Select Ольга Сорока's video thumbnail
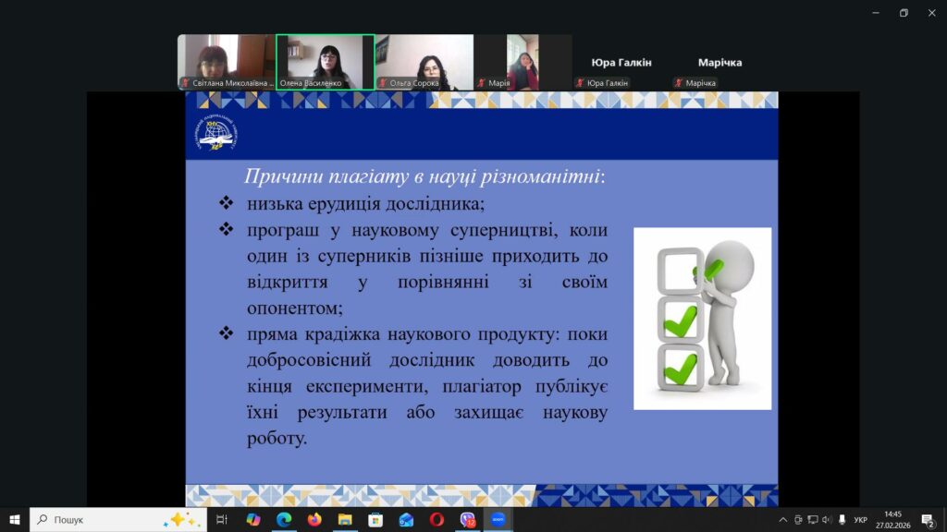 pyautogui.click(x=424, y=62)
